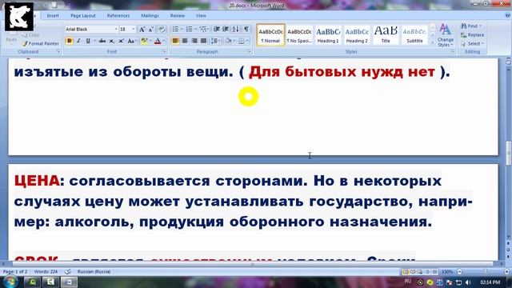Viewport: 512px width, 288px height.
Task: Open font color dropdown arrow
Action: [163, 41]
